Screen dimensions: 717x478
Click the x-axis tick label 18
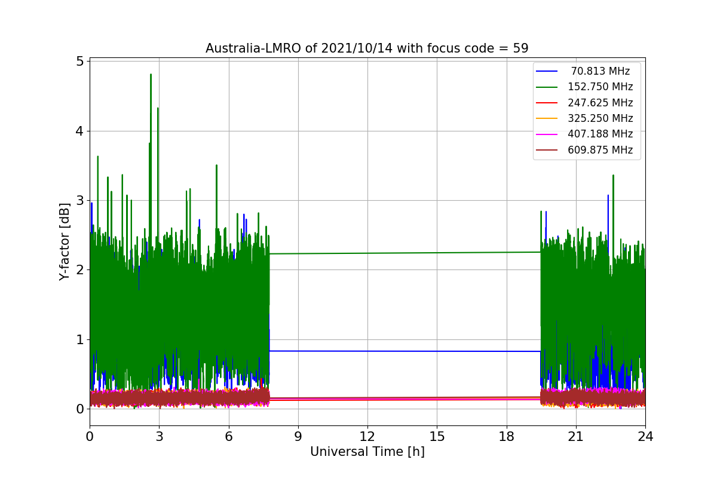(507, 436)
